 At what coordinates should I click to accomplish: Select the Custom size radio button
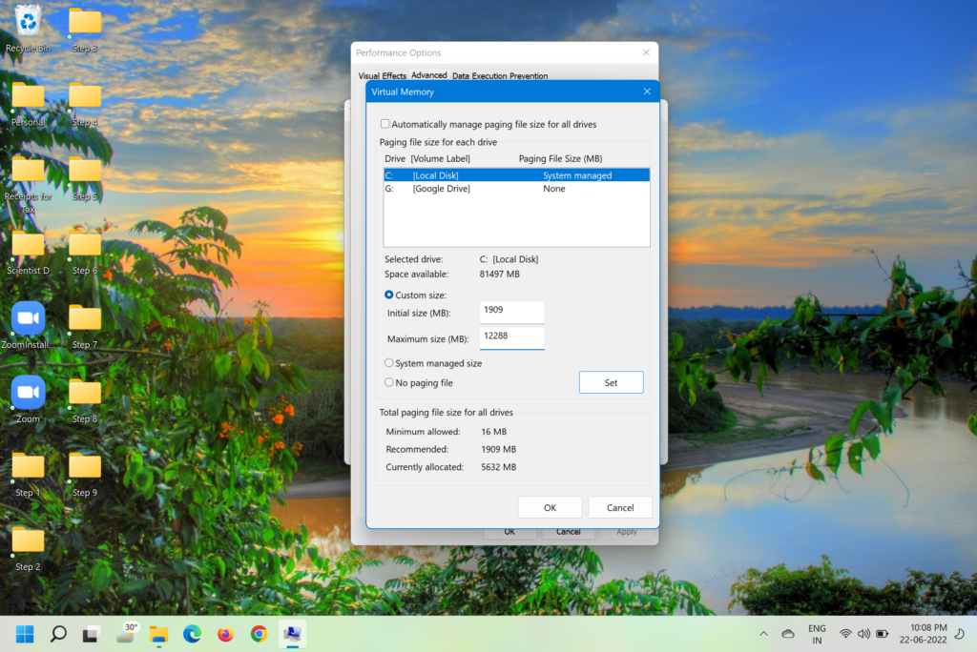click(389, 295)
